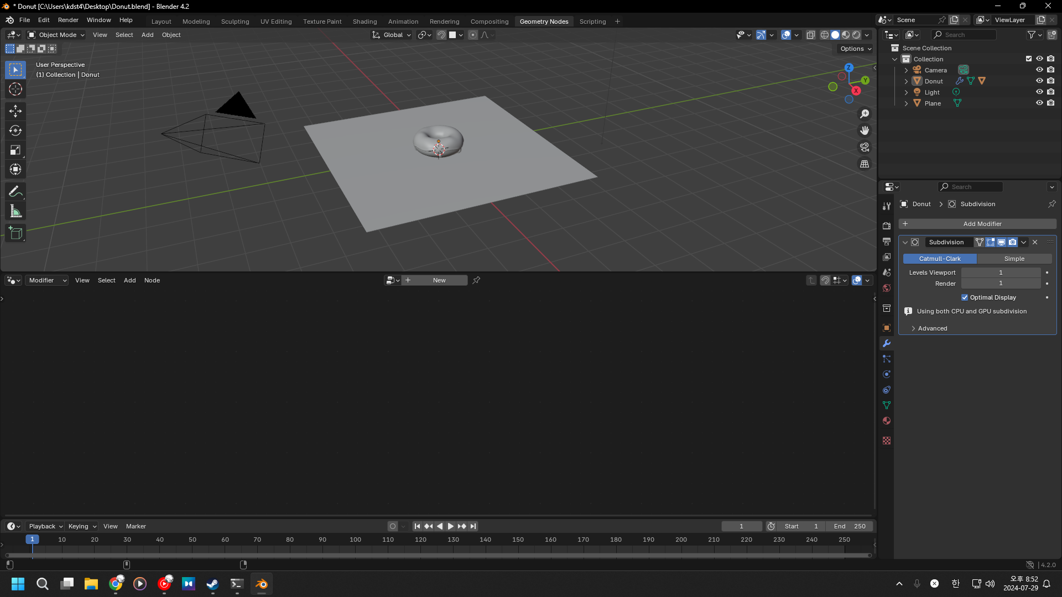1062x597 pixels.
Task: Click the Levels Viewport value field
Action: click(x=1001, y=273)
